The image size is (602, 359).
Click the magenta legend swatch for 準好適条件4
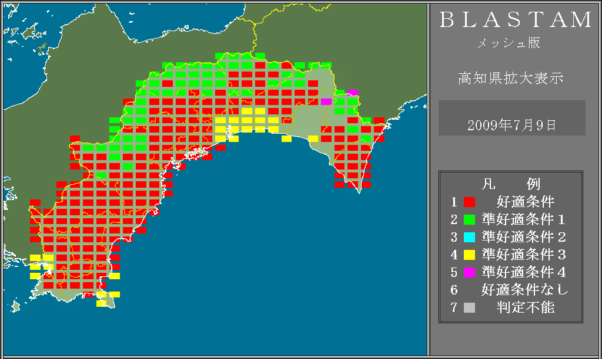click(469, 272)
